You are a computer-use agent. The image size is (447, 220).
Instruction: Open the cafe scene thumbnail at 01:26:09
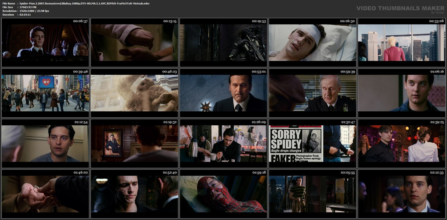[x=223, y=143]
